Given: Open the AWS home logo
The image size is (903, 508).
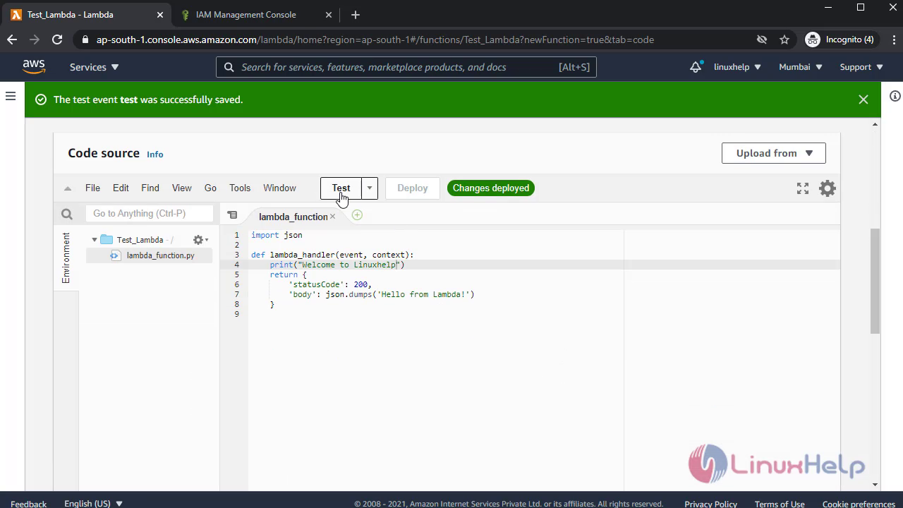Looking at the screenshot, I should pyautogui.click(x=34, y=66).
